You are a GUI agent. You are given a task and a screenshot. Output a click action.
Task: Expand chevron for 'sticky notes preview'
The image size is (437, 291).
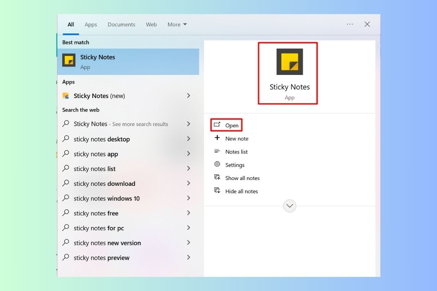(189, 257)
